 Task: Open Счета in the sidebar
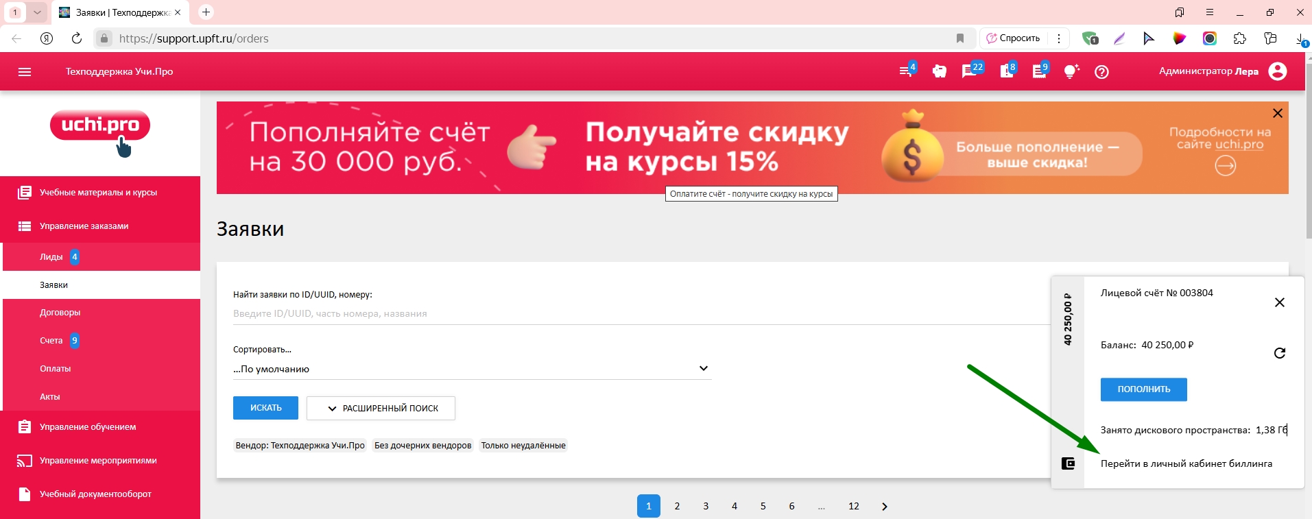pos(102,341)
